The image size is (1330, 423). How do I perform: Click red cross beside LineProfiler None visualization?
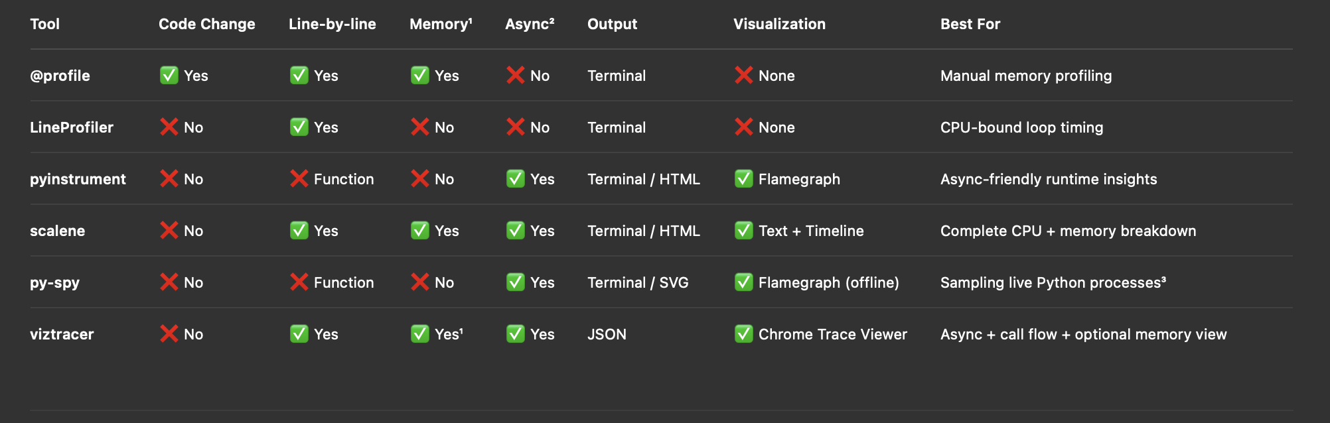tap(744, 127)
